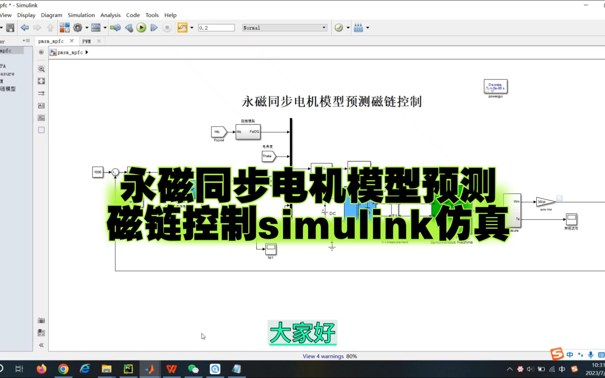Take a screenshot with the camera icon
The width and height of the screenshot is (605, 378).
coord(41,321)
